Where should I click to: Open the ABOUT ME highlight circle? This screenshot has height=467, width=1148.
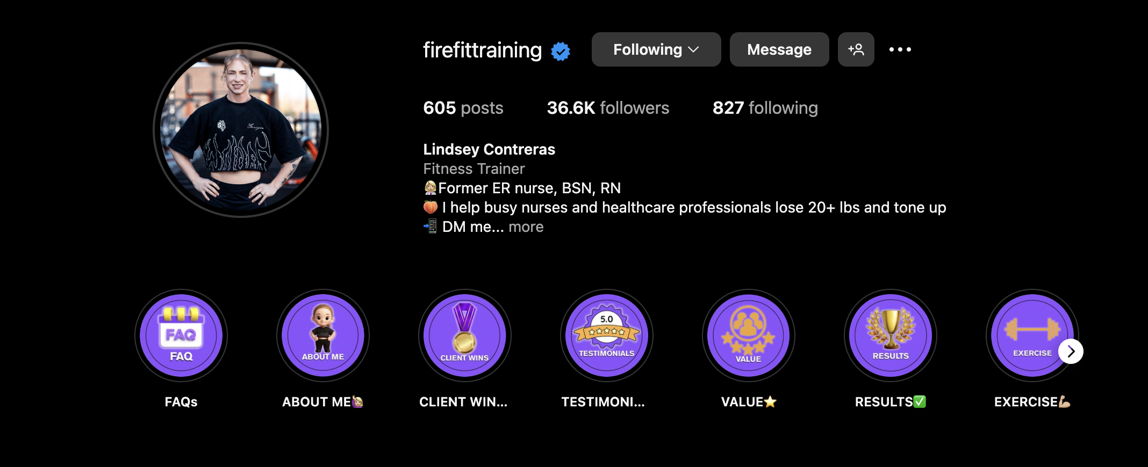point(323,335)
